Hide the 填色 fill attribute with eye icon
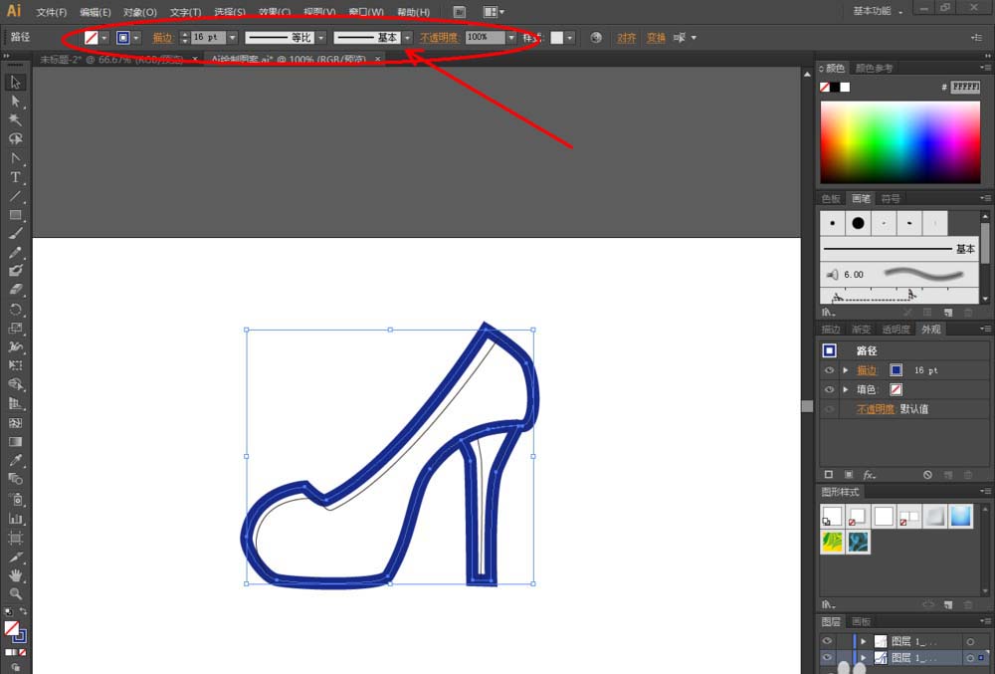This screenshot has width=995, height=674. click(x=829, y=389)
